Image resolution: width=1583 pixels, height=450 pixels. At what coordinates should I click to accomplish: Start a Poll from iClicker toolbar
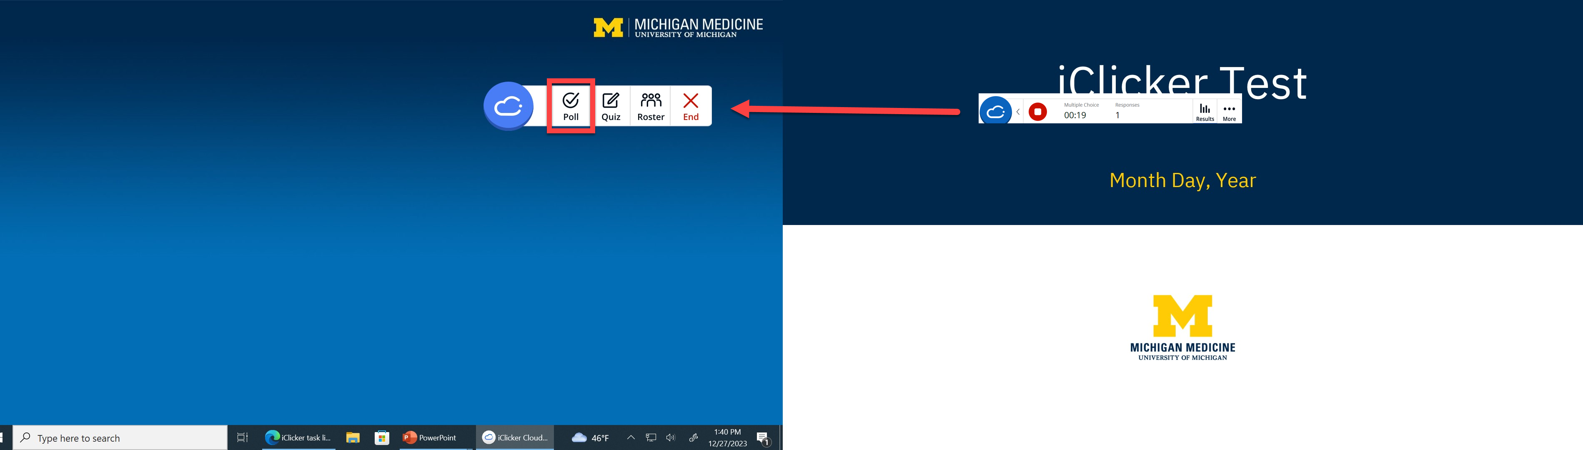(x=570, y=106)
